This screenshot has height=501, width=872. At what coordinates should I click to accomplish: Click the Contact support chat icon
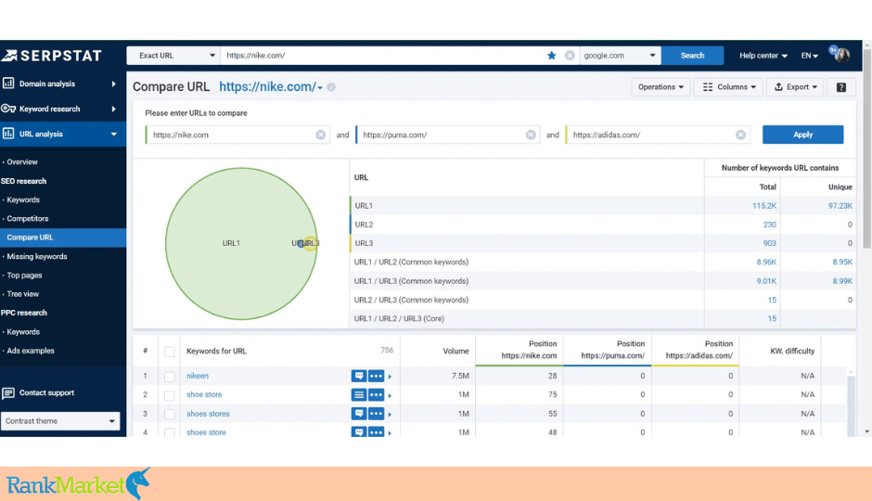[x=8, y=393]
